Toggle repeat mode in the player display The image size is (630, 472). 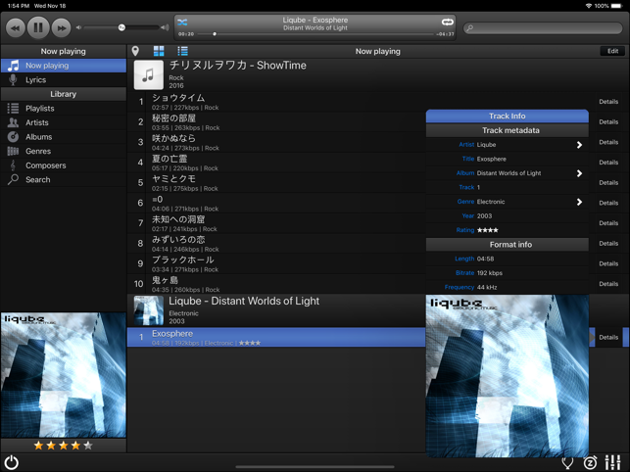447,23
